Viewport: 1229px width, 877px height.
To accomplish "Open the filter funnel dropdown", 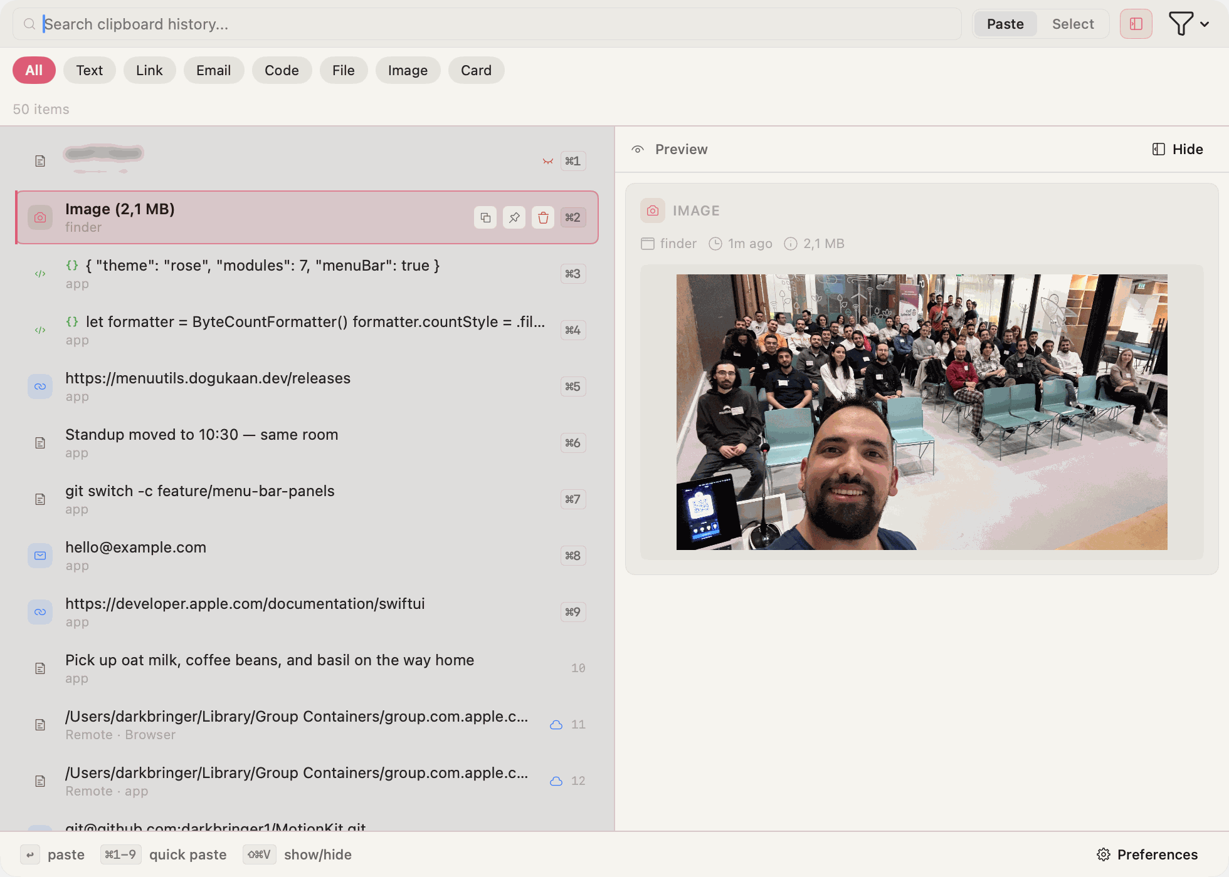I will pyautogui.click(x=1189, y=24).
